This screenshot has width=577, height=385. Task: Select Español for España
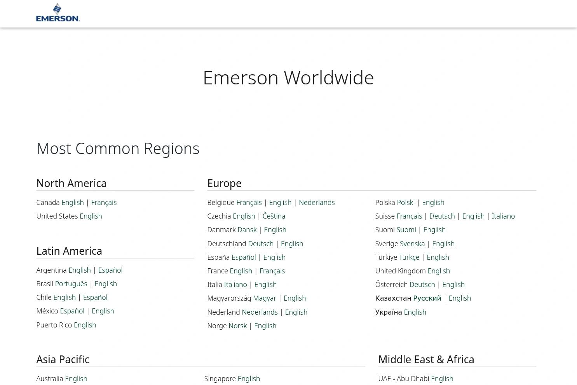pyautogui.click(x=244, y=257)
